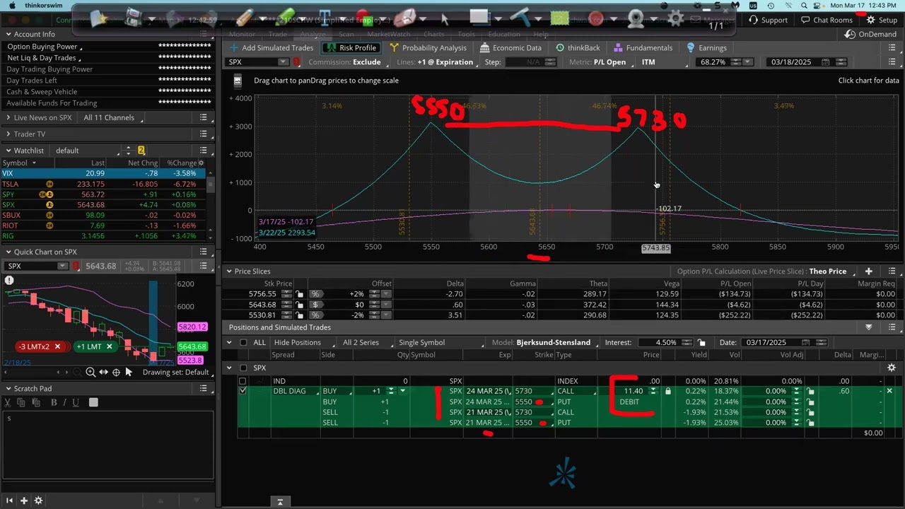Screen dimensions: 905x509
Task: Collapse left sidebar using bottom arrow icon
Action: tap(9, 501)
